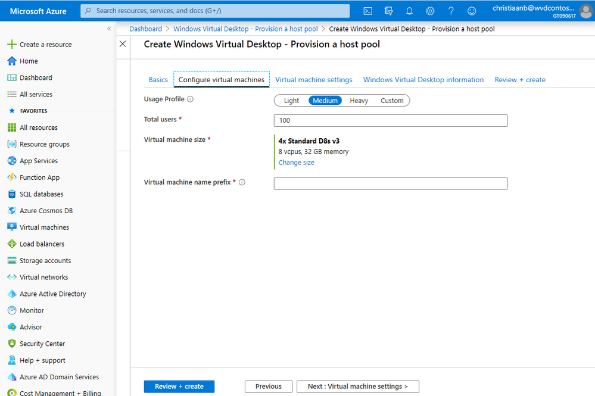The image size is (595, 396).
Task: Click the Microsoft Azure logo text
Action: (38, 11)
